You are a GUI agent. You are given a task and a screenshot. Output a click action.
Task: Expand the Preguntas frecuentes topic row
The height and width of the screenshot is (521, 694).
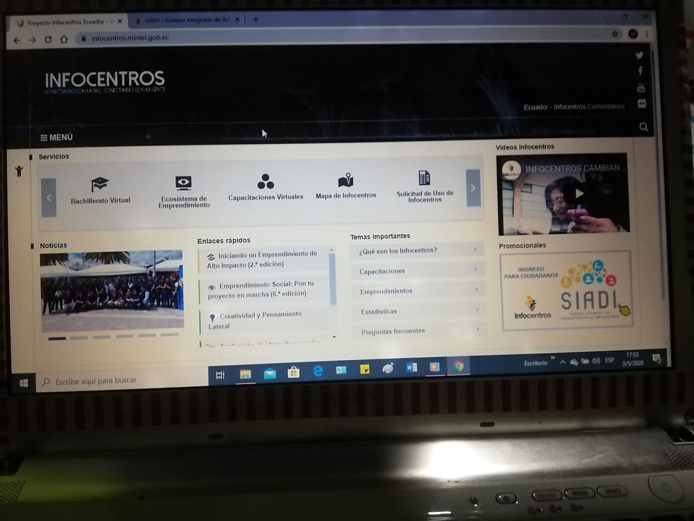pos(421,330)
